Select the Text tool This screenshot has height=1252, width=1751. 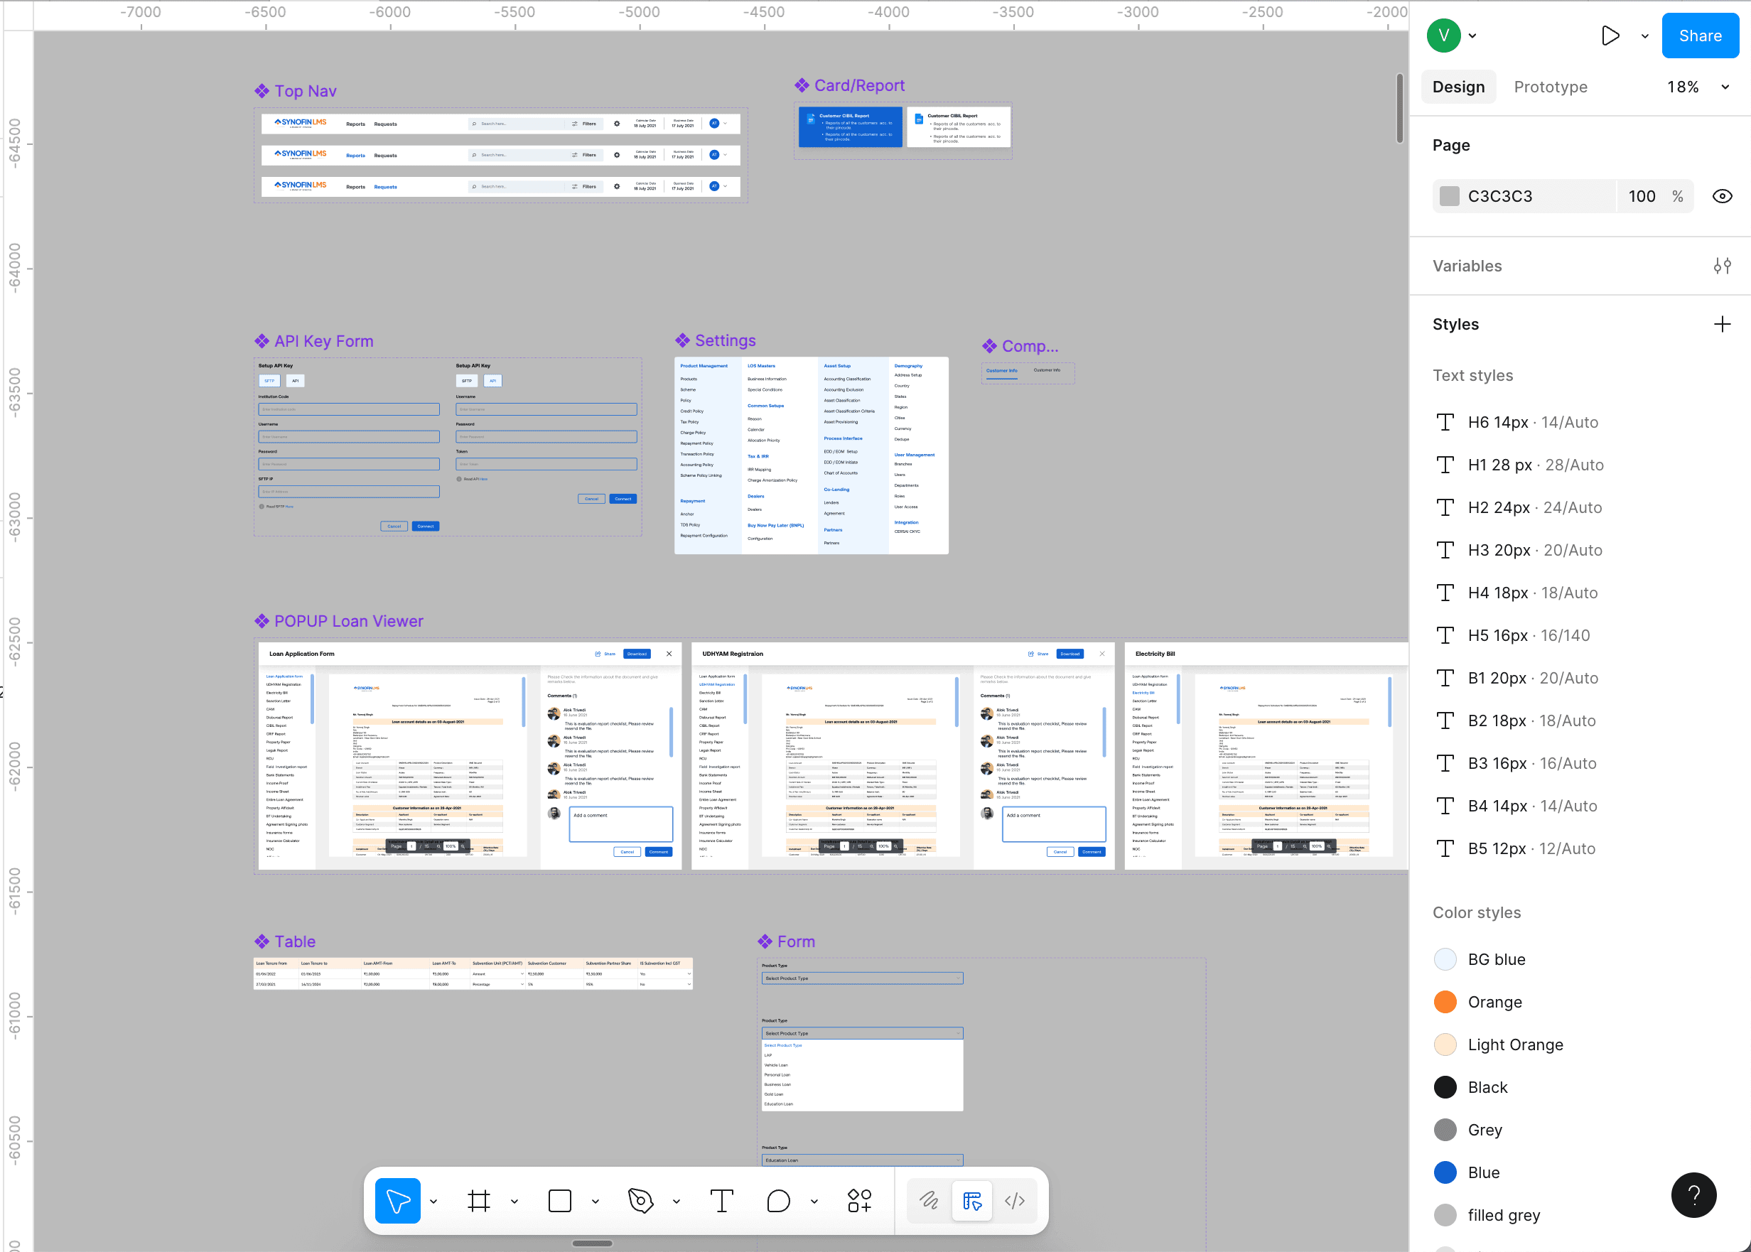(721, 1200)
